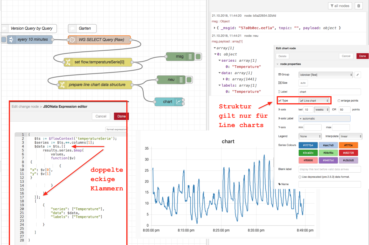Click Delete in Edit chart node

(x=282, y=56)
